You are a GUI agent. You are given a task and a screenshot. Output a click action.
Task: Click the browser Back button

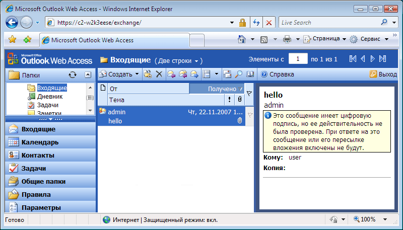click(x=12, y=23)
